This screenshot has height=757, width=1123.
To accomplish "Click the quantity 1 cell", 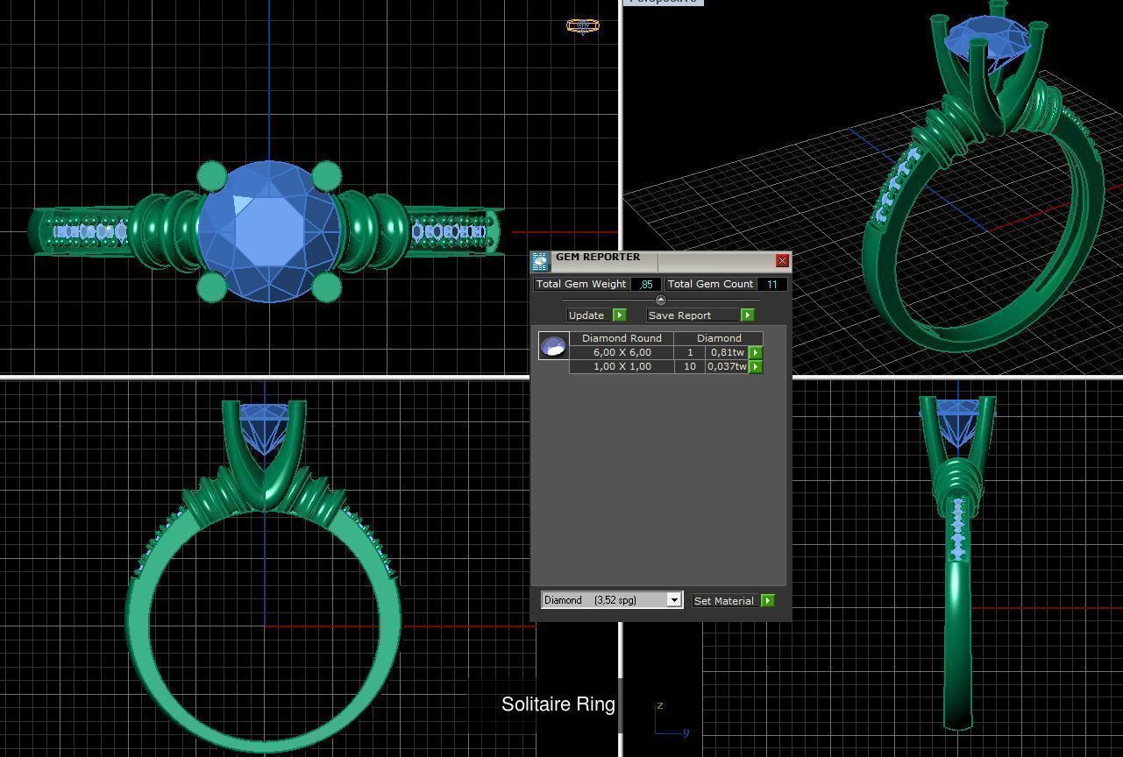I will [690, 352].
